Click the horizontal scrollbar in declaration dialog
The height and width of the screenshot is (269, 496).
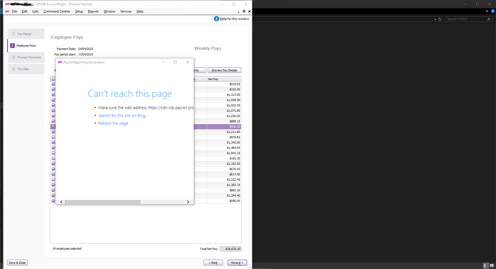coord(103,202)
